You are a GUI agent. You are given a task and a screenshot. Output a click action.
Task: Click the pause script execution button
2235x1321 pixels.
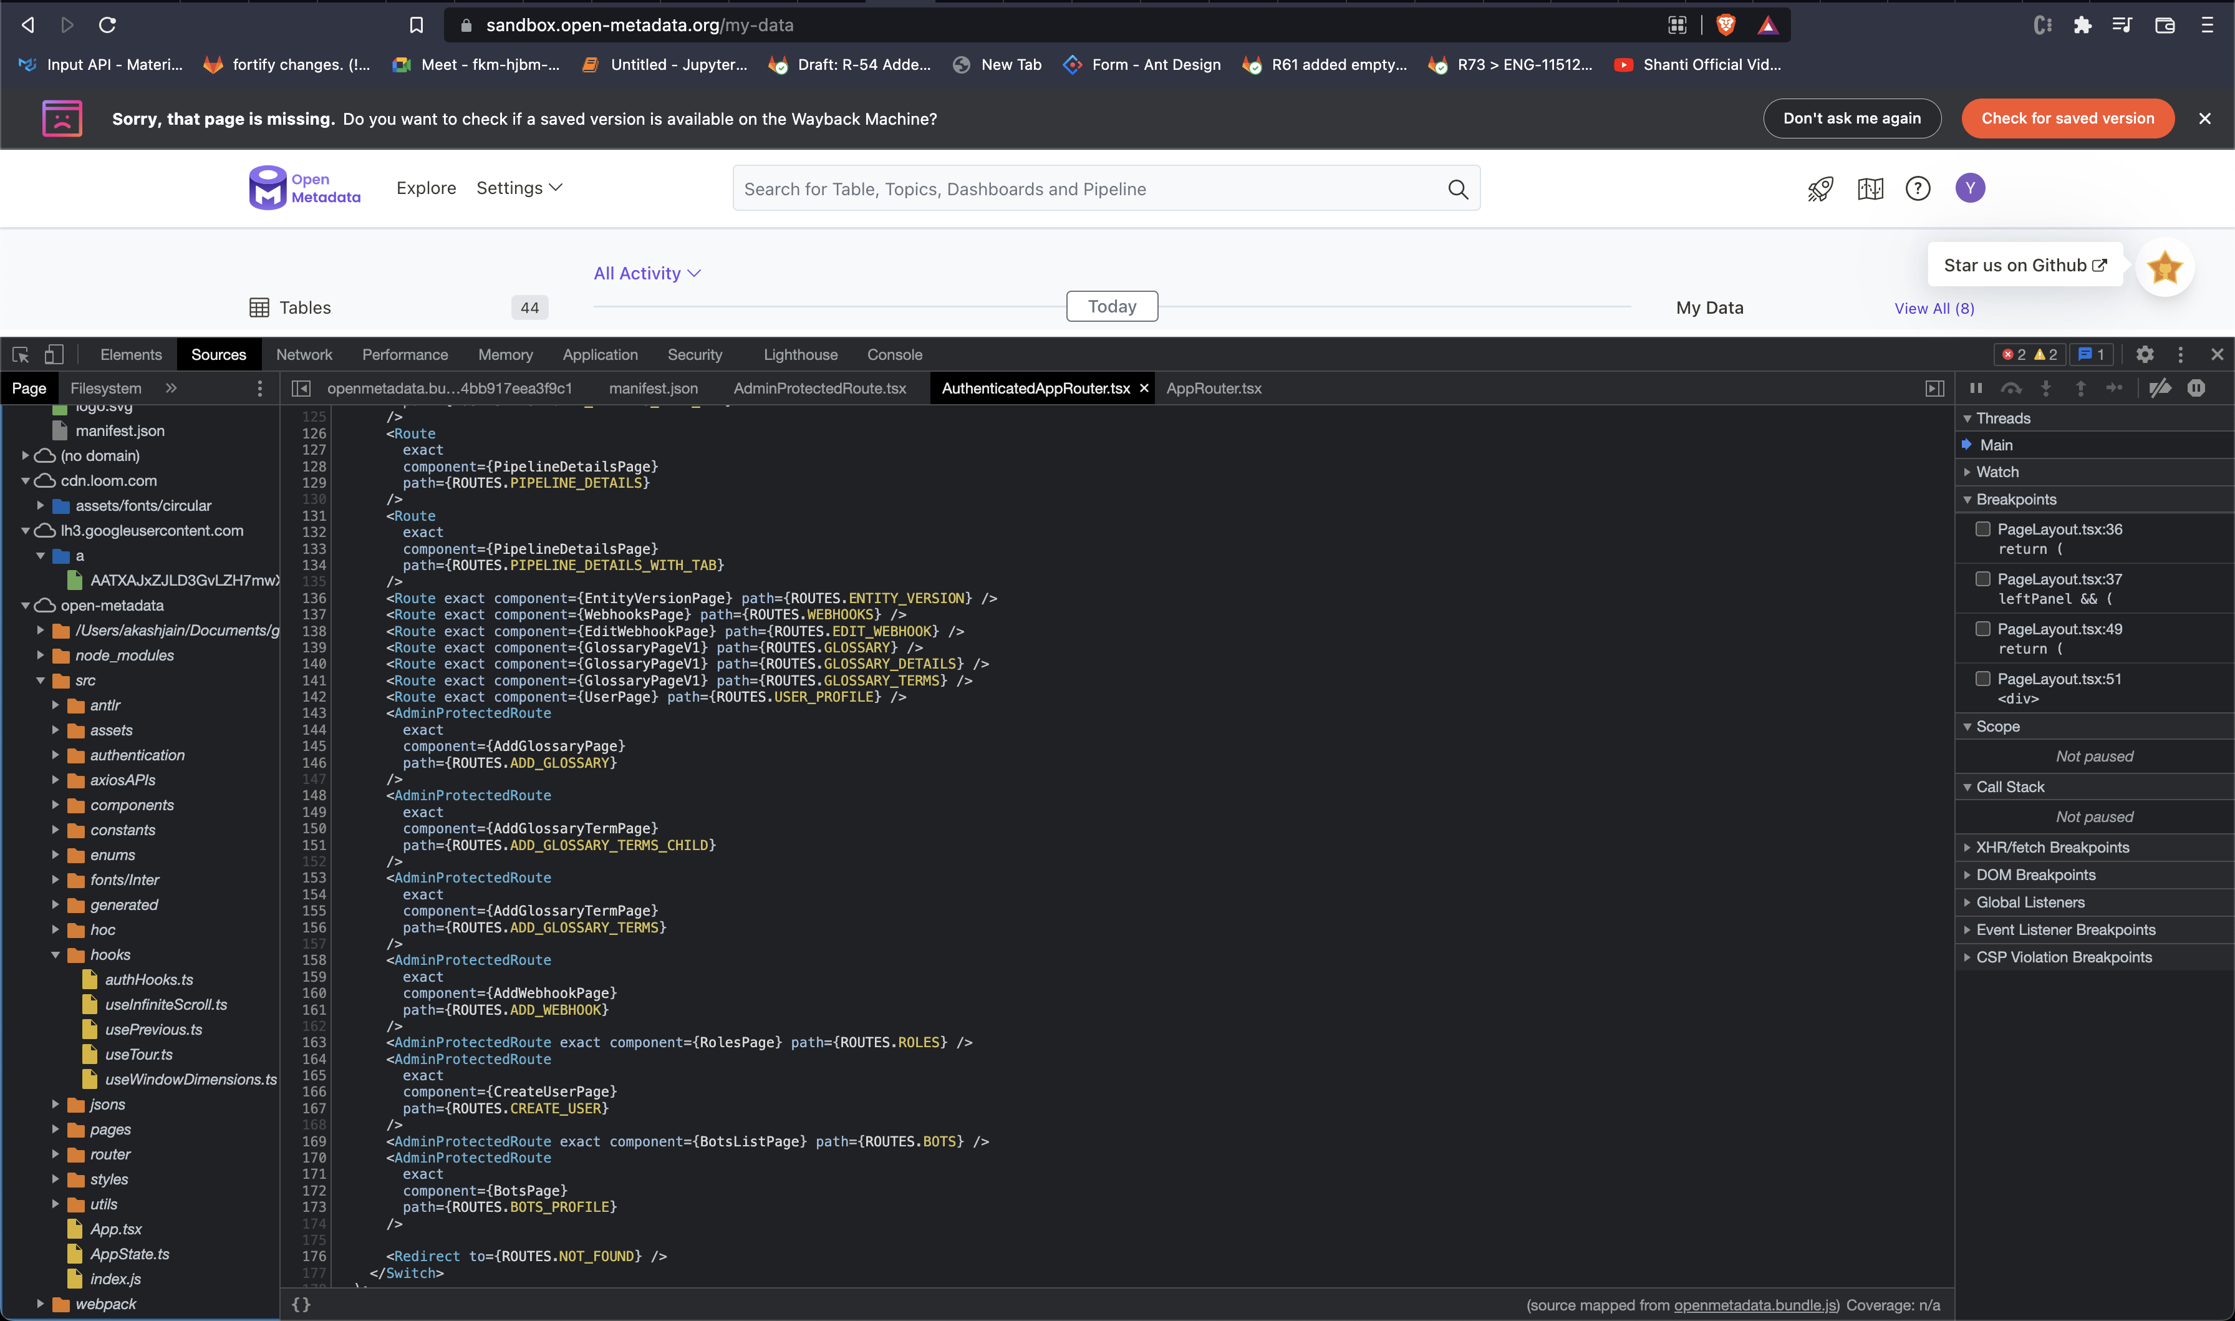tap(1976, 388)
